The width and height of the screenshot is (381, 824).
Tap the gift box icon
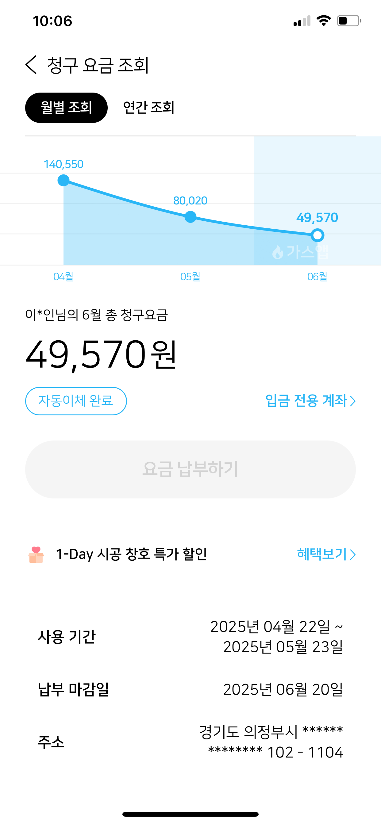pos(36,554)
